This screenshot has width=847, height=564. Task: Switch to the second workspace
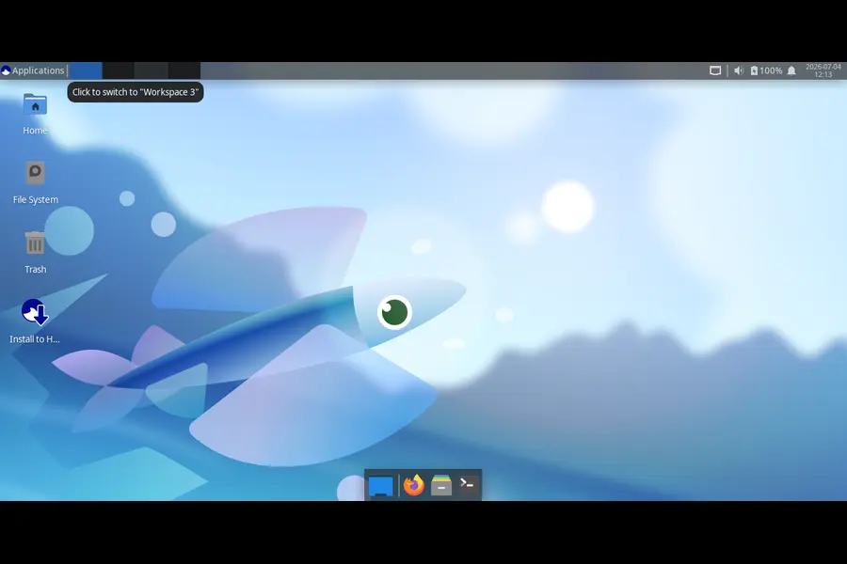coord(119,70)
